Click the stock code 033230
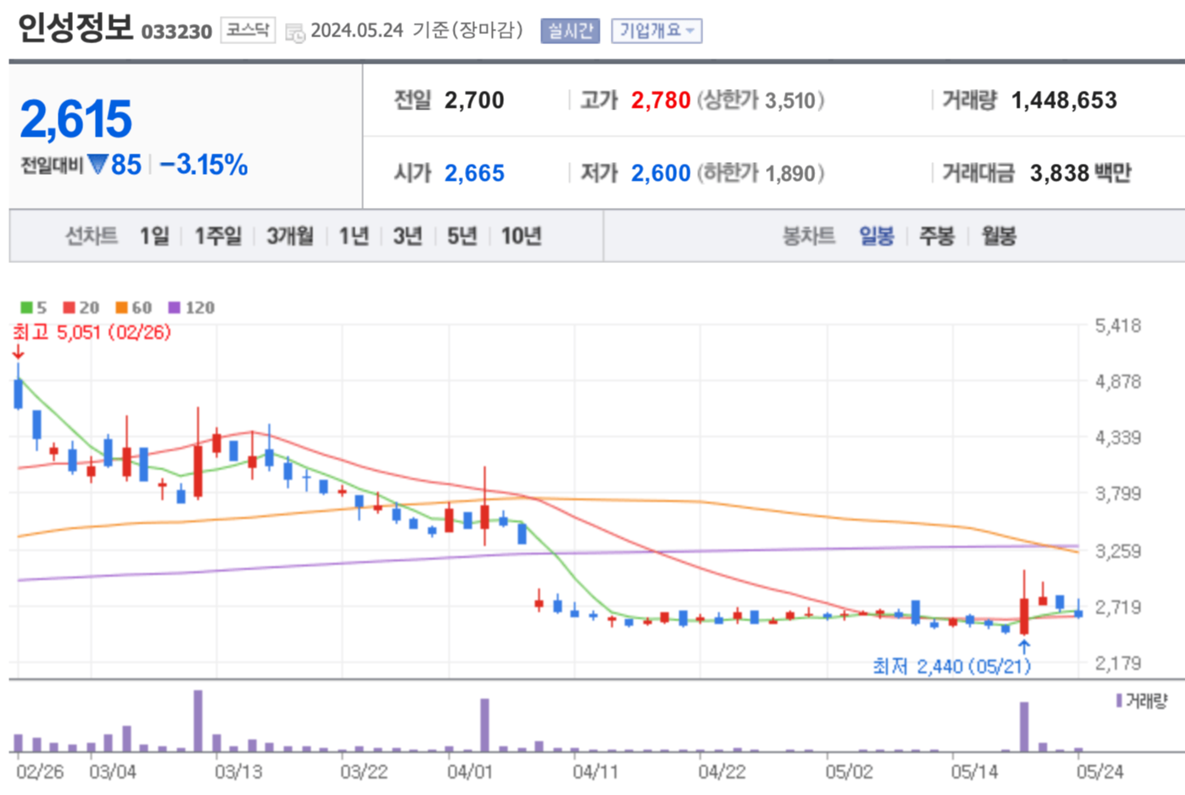 point(176,32)
